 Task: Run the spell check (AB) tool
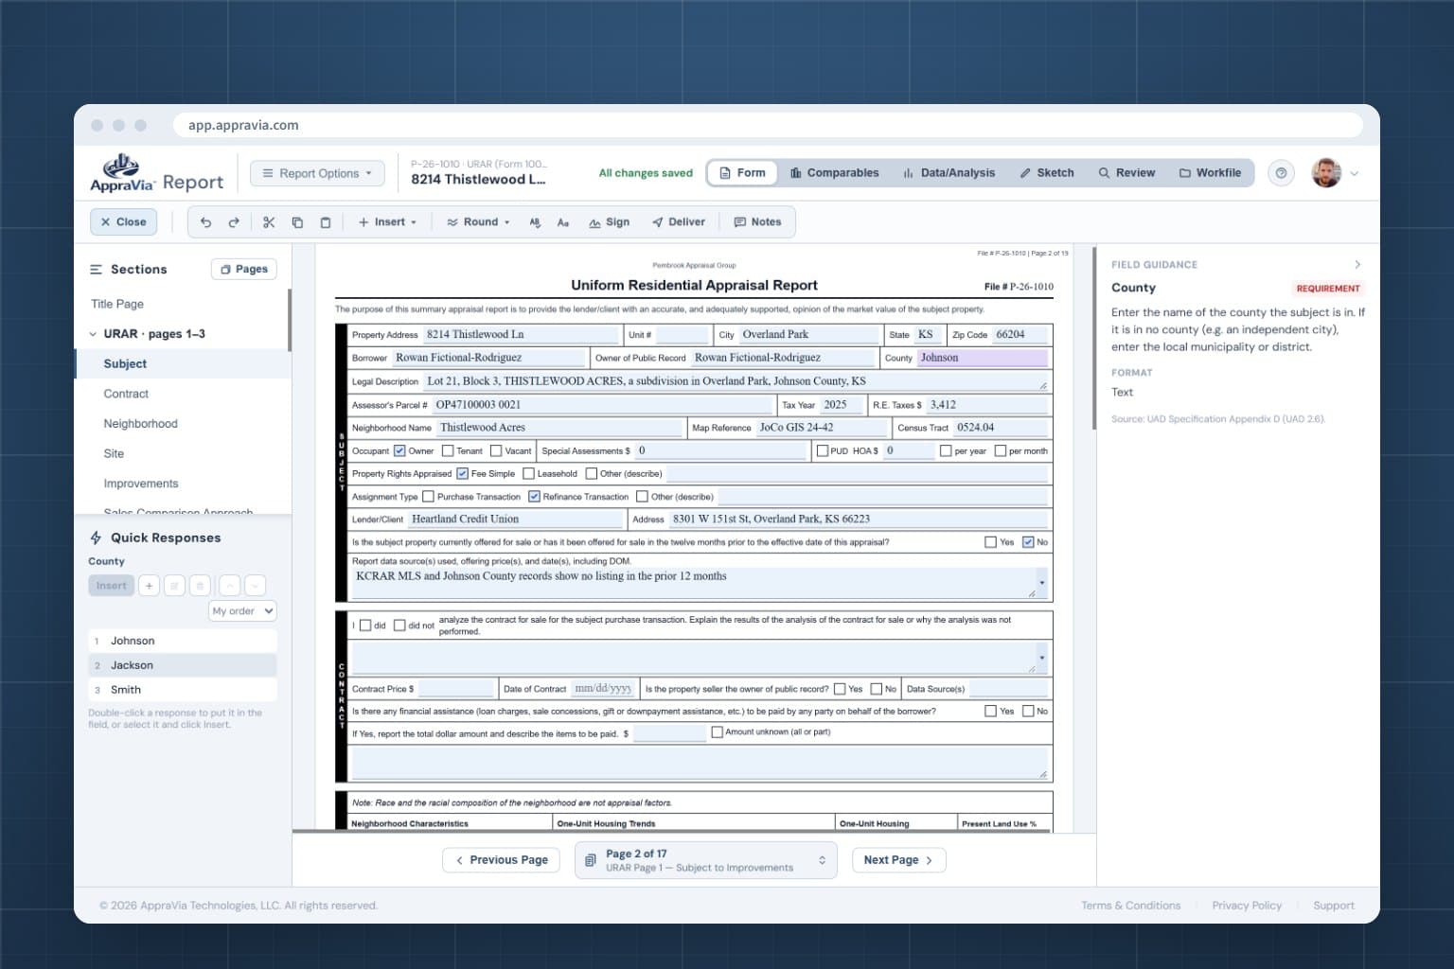(535, 222)
